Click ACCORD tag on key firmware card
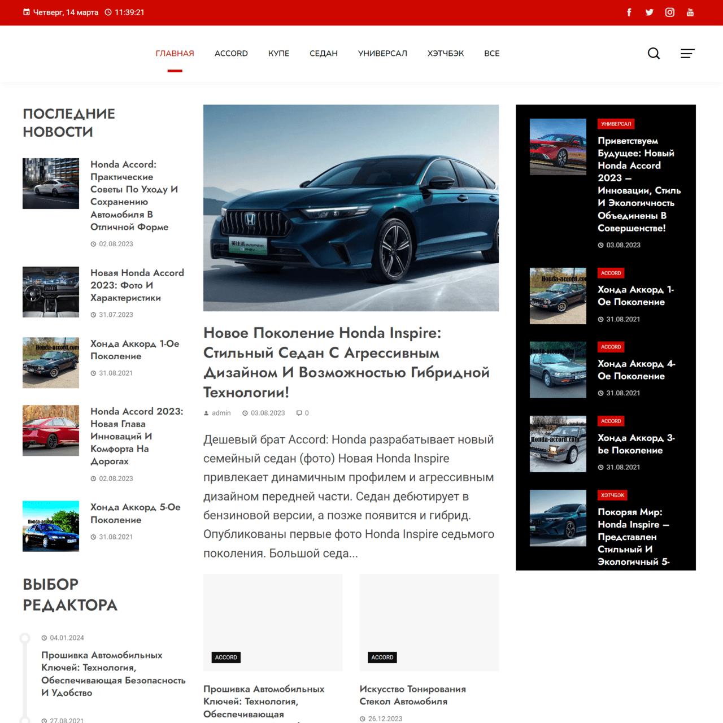The height and width of the screenshot is (723, 723). 226,657
